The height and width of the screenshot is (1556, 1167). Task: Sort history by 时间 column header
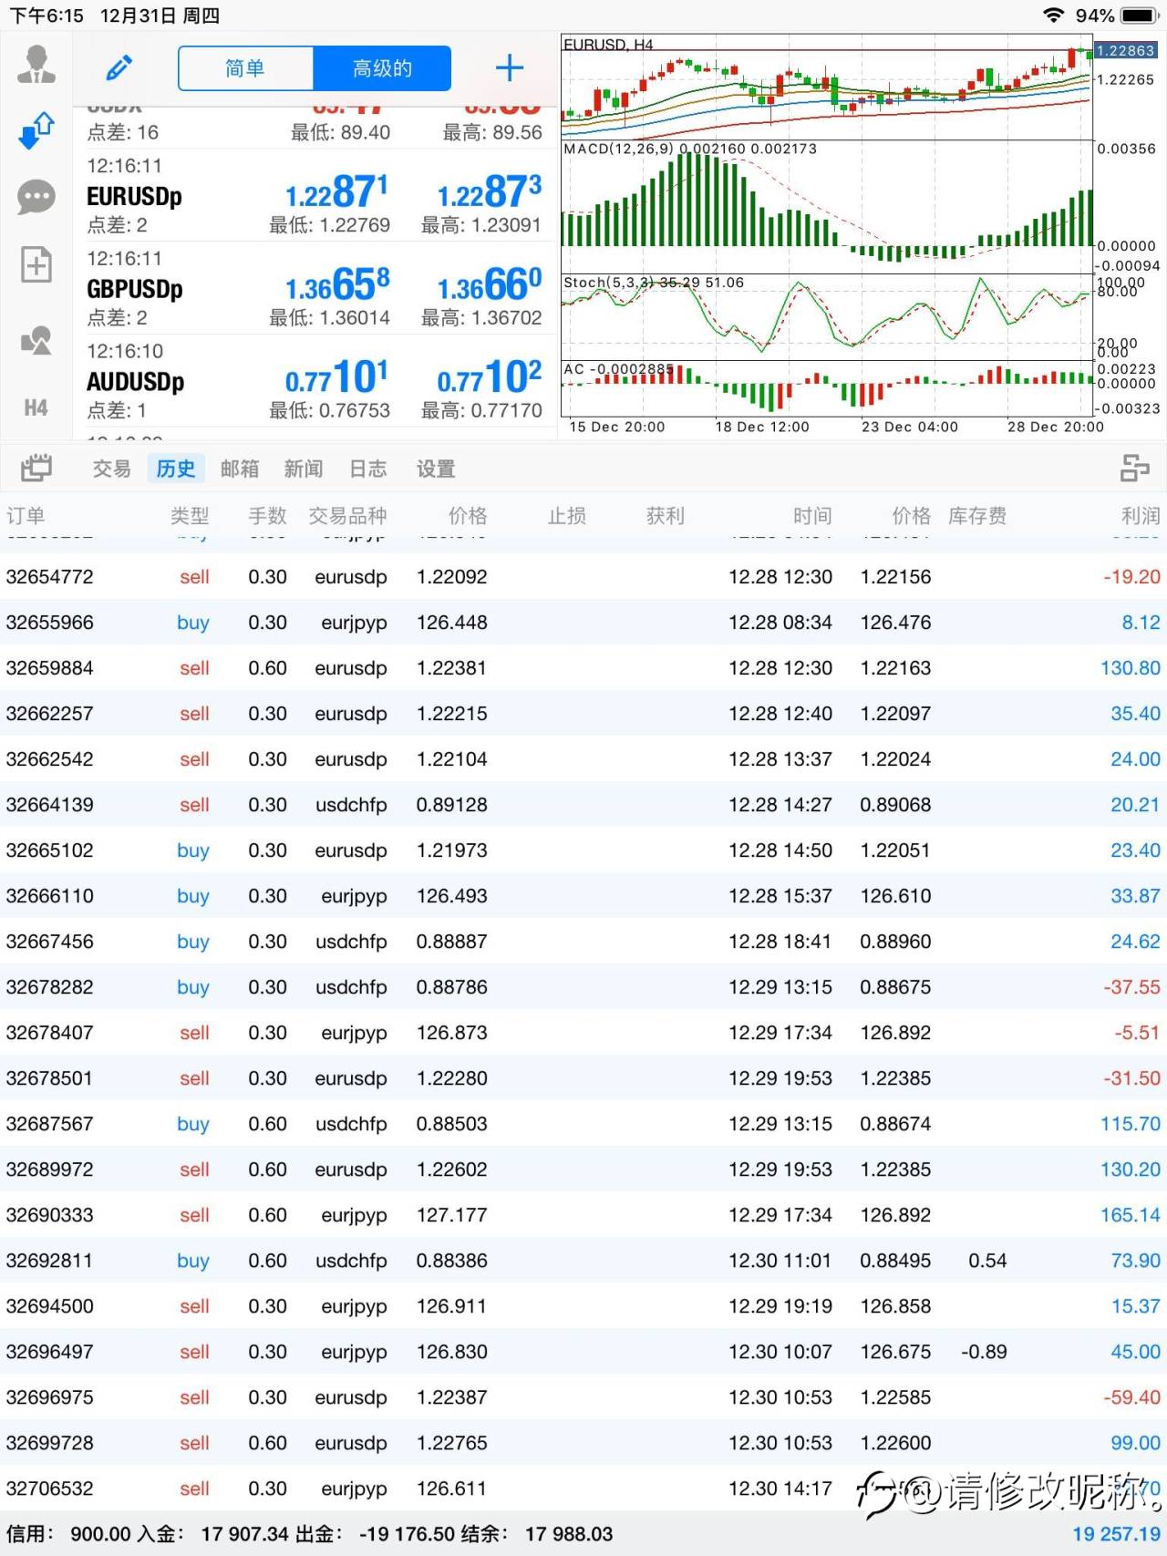point(812,516)
